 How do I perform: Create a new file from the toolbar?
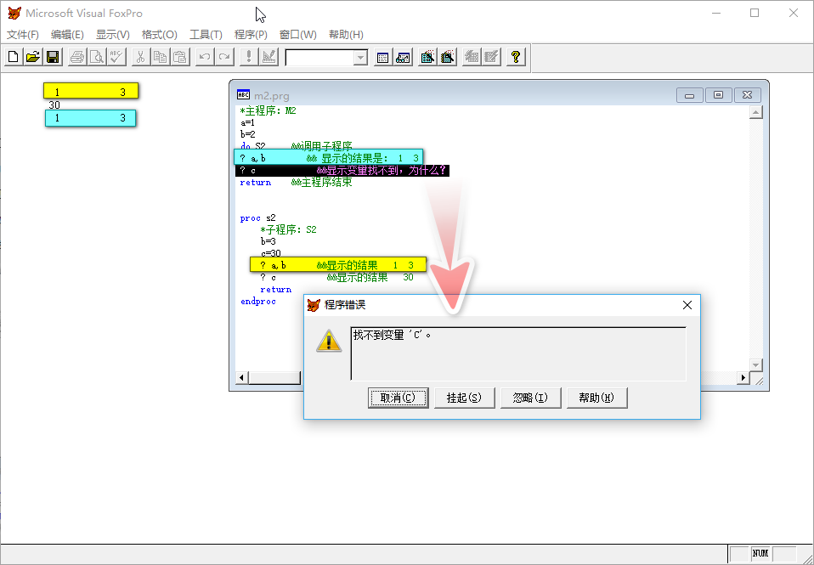pos(14,57)
